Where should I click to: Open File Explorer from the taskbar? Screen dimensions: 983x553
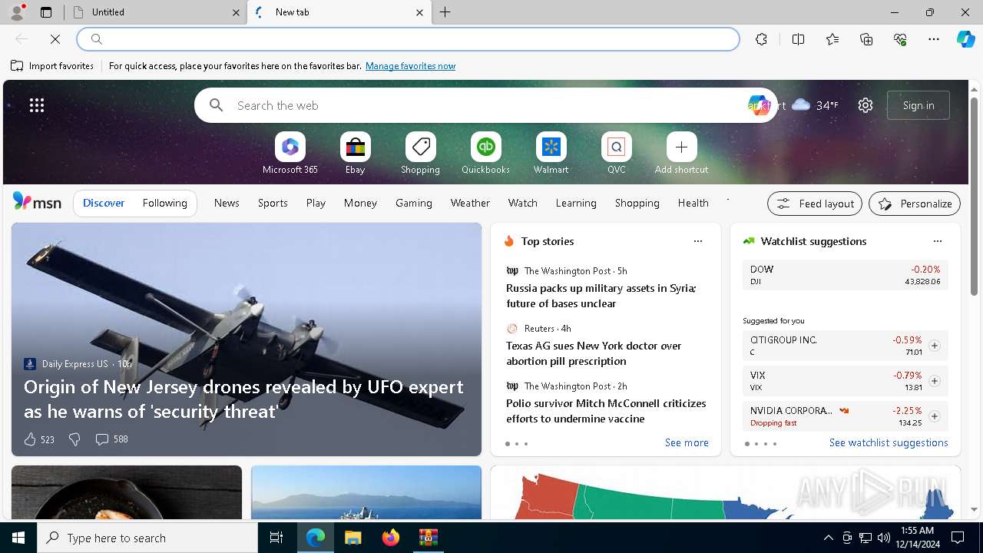coord(352,538)
